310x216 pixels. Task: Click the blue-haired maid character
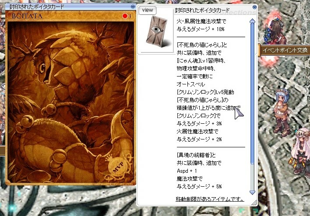pyautogui.click(x=282, y=112)
